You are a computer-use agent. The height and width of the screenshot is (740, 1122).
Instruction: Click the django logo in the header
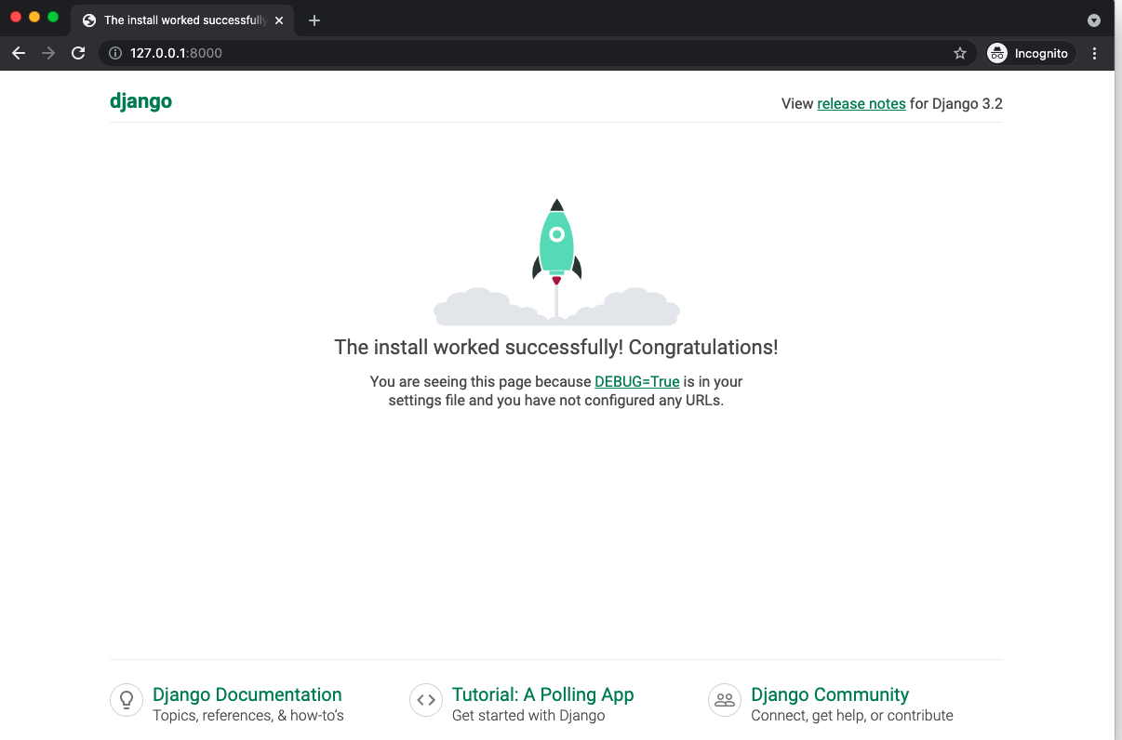click(140, 101)
